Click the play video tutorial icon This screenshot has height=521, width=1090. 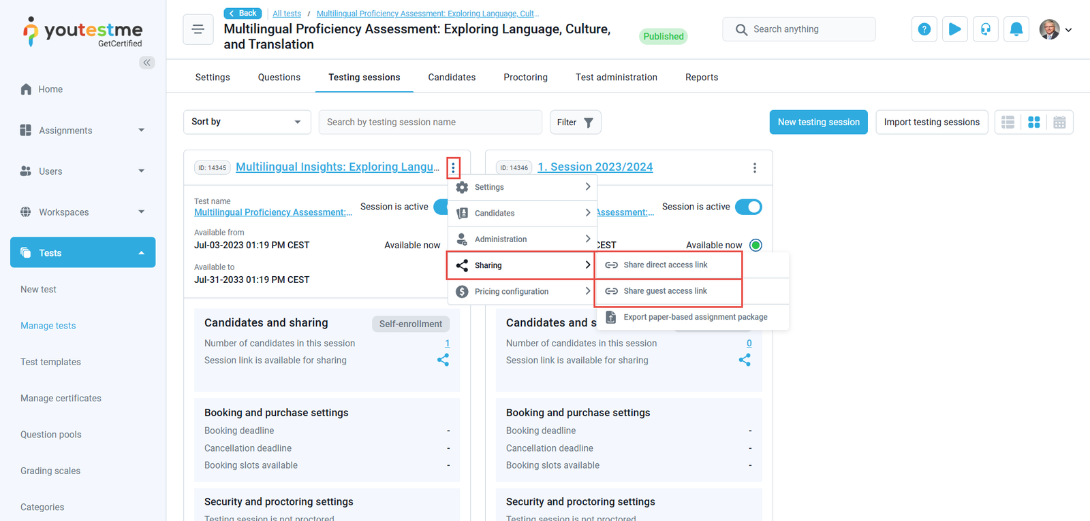[954, 29]
